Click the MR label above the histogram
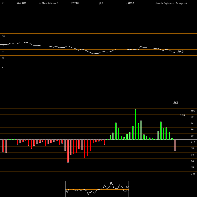 click(x=176, y=102)
